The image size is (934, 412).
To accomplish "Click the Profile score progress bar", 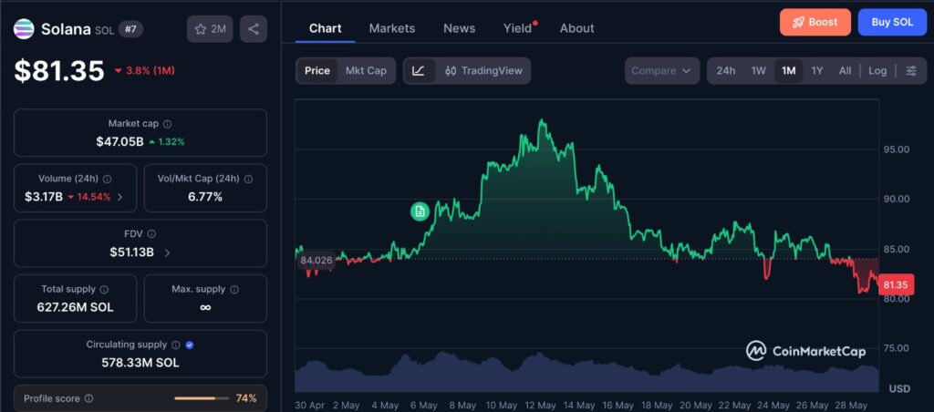I will tap(202, 398).
